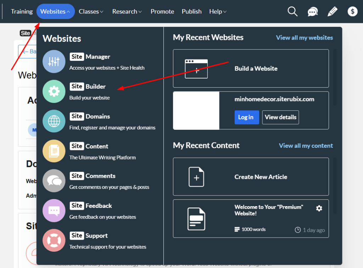Click the "My Recent Websites" heading
This screenshot has width=363, height=268.
pos(208,37)
